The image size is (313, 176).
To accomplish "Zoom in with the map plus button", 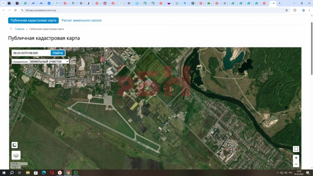I will click(296, 158).
